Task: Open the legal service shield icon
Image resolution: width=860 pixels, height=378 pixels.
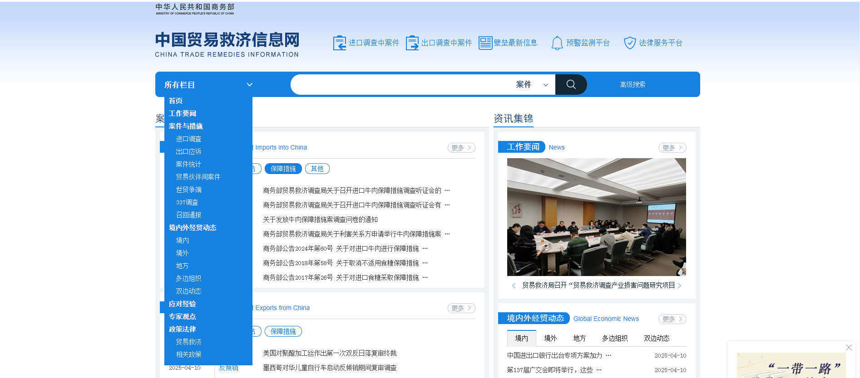Action: [629, 43]
